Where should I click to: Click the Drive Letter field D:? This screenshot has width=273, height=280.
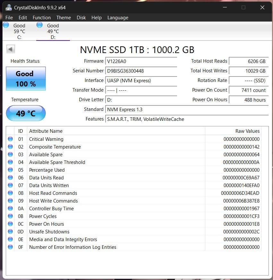pyautogui.click(x=141, y=100)
